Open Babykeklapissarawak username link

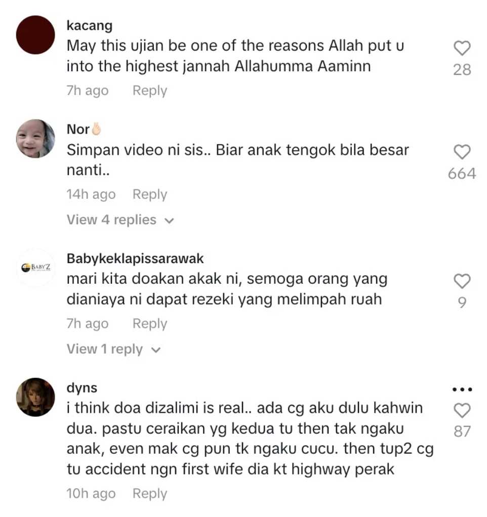[135, 259]
